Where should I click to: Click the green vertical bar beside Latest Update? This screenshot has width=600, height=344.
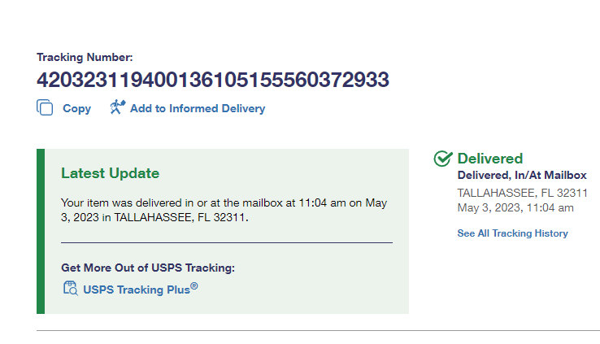click(41, 231)
